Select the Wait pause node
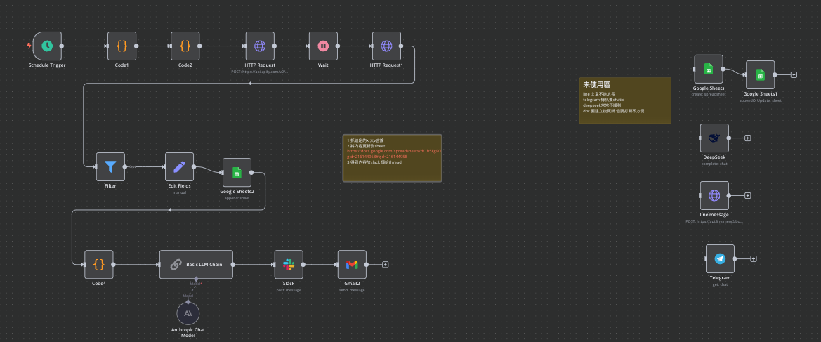 point(323,46)
